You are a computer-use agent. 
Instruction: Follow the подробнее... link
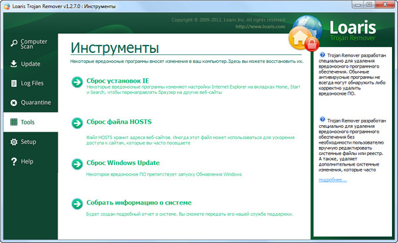click(332, 180)
